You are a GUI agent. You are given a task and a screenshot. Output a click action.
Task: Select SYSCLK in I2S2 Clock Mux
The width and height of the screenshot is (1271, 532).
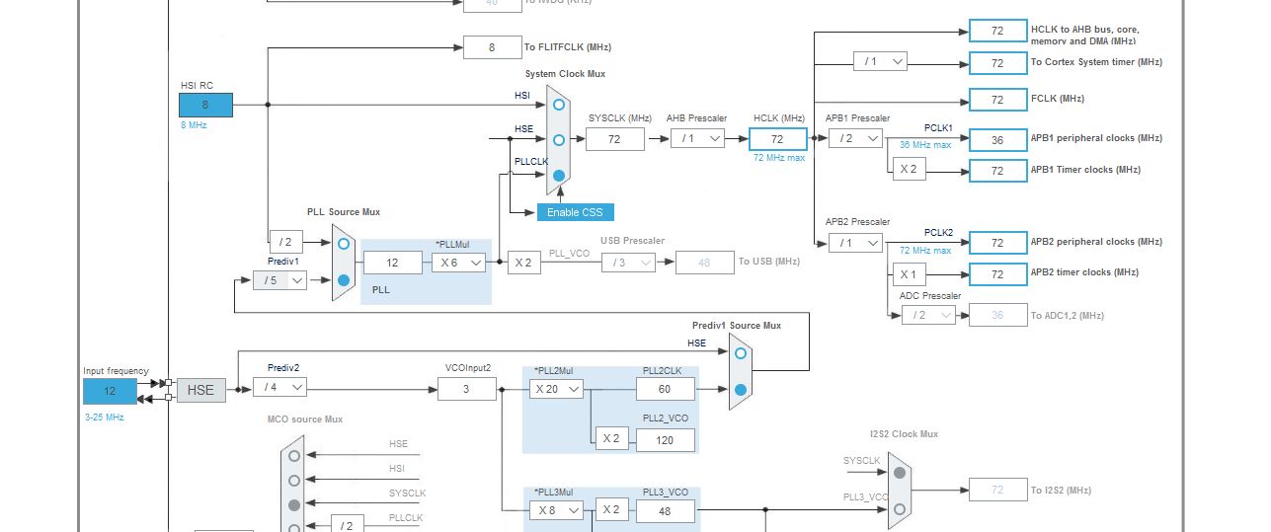900,473
